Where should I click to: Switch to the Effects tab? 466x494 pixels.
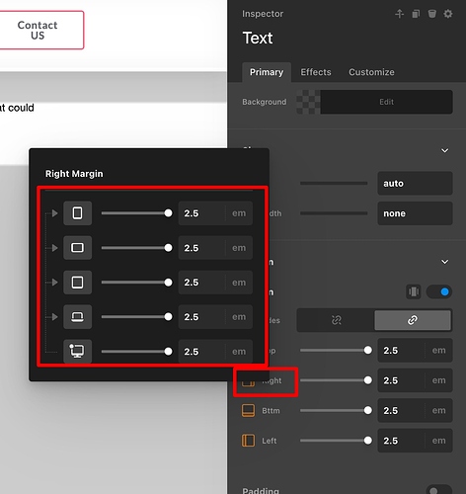[x=316, y=72]
